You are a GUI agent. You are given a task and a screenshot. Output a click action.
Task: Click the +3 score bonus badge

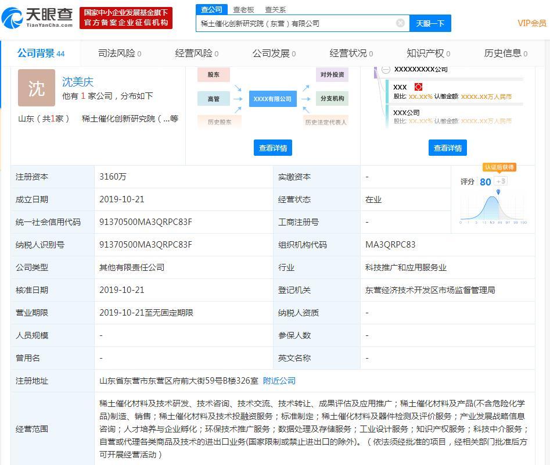[x=501, y=181]
